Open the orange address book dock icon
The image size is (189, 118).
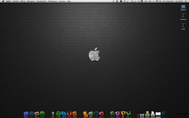tap(74, 114)
